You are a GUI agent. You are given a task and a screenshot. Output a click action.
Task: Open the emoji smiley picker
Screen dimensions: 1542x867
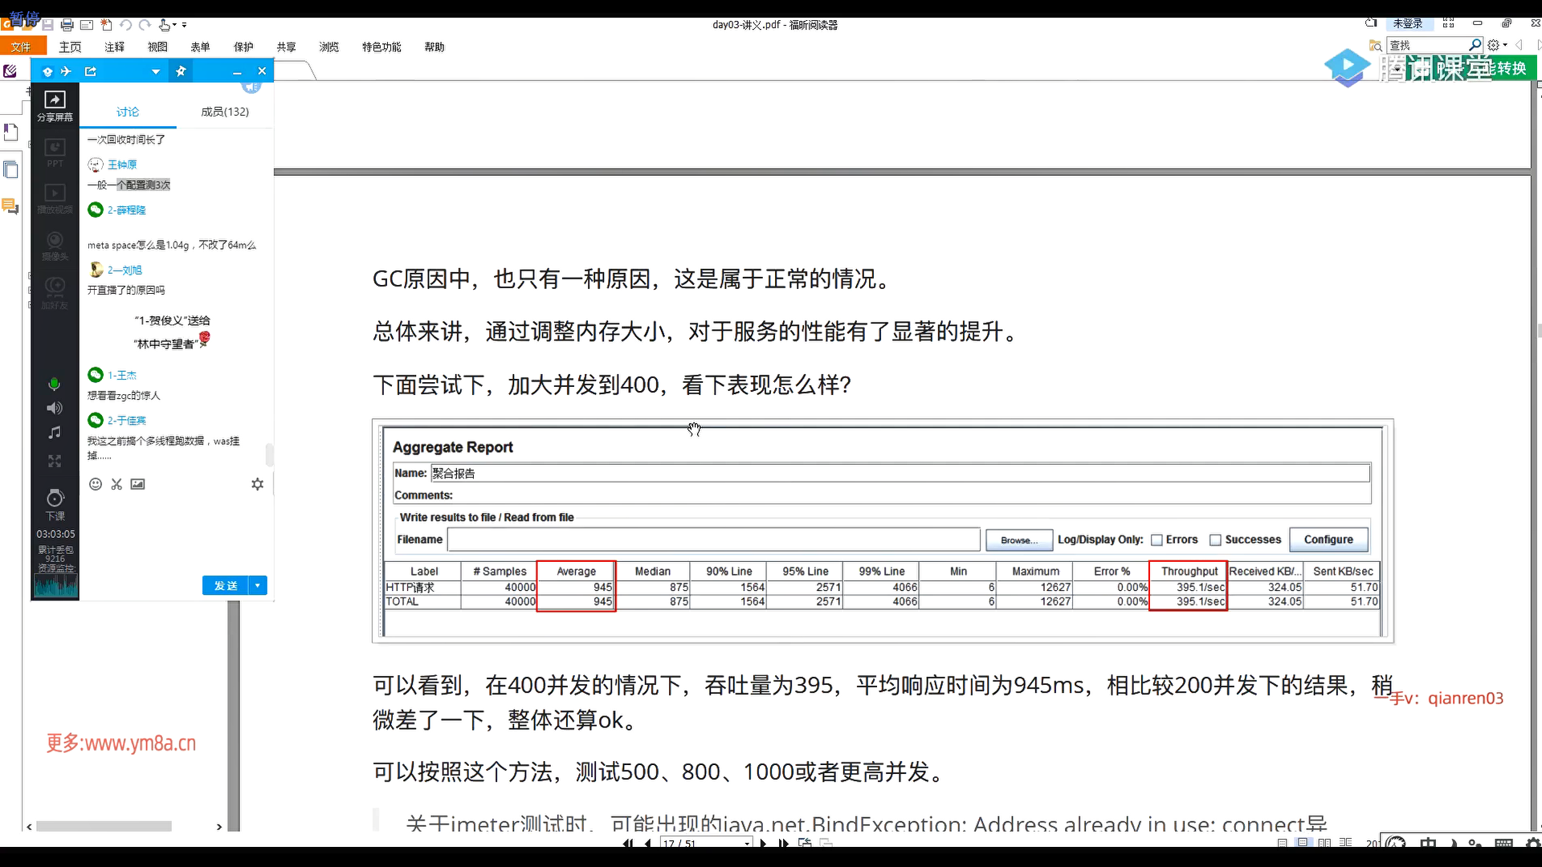point(96,484)
